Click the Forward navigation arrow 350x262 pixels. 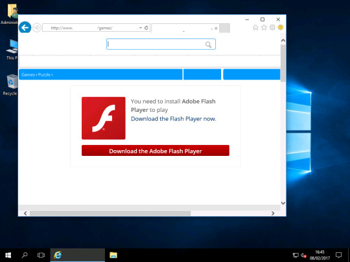(x=37, y=28)
